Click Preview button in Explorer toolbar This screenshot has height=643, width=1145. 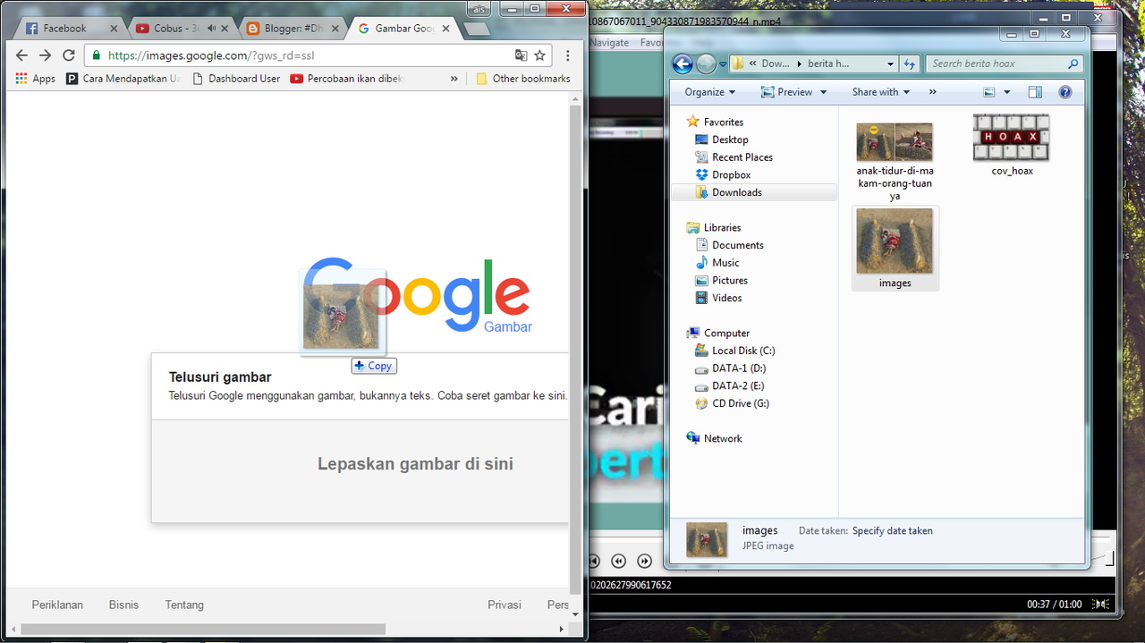click(785, 92)
